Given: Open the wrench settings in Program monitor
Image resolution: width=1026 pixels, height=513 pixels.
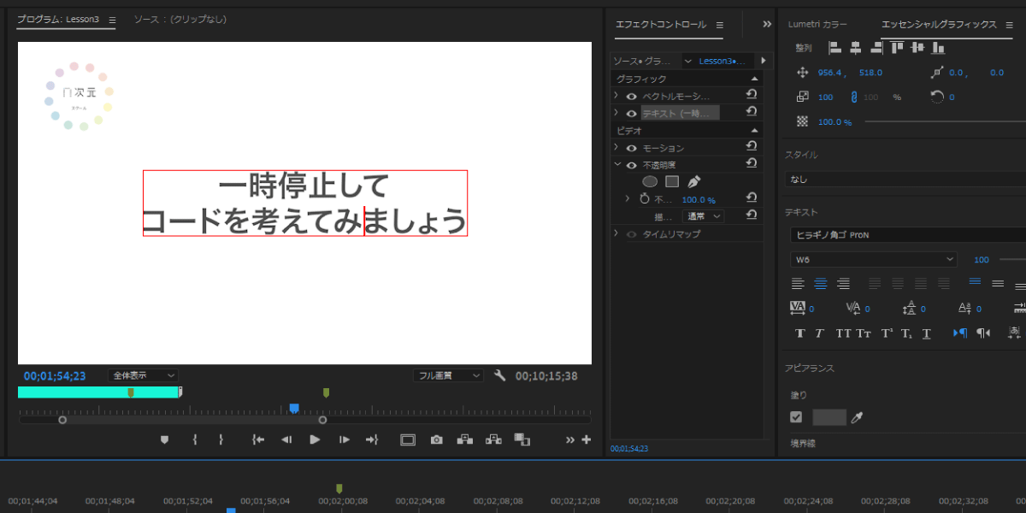Looking at the screenshot, I should pos(500,375).
